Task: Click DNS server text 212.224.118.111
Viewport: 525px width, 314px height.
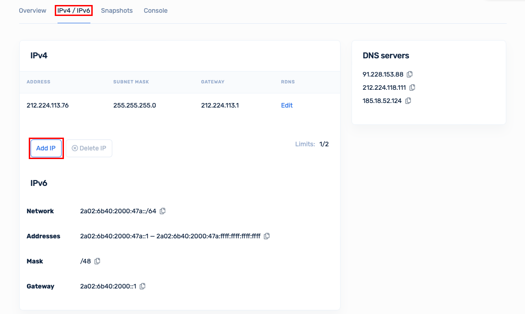Action: [384, 88]
